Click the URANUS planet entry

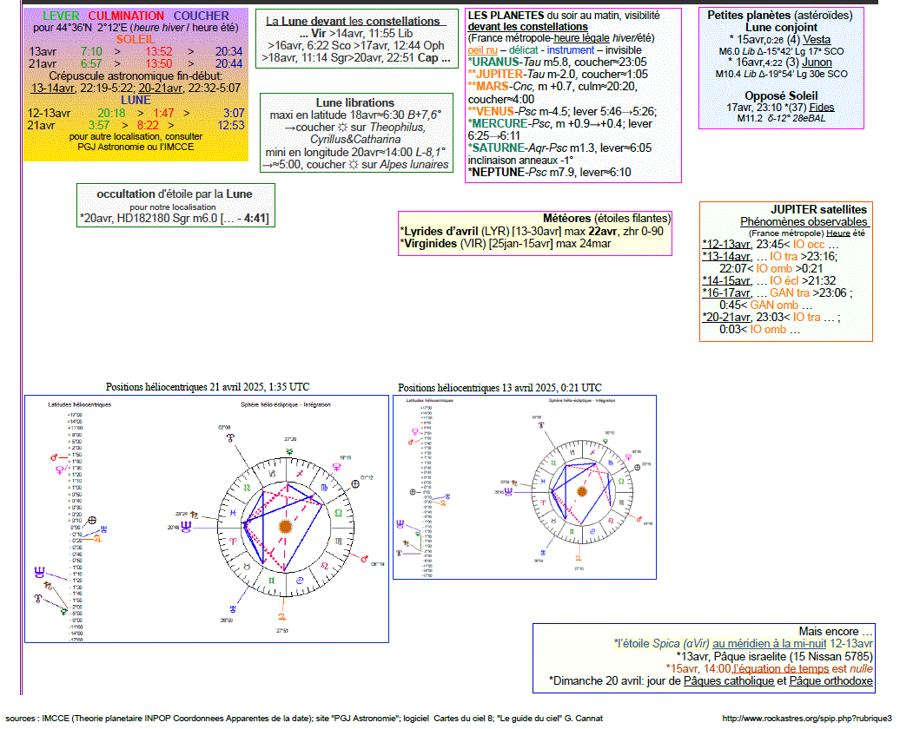pos(557,62)
